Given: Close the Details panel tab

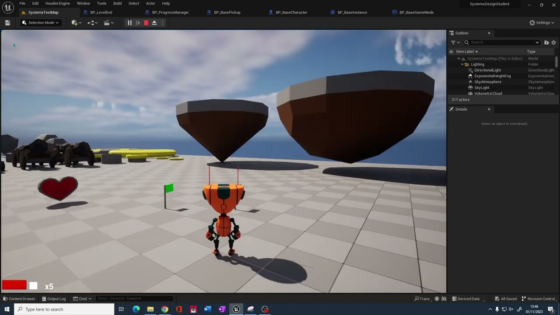Looking at the screenshot, I should (489, 109).
